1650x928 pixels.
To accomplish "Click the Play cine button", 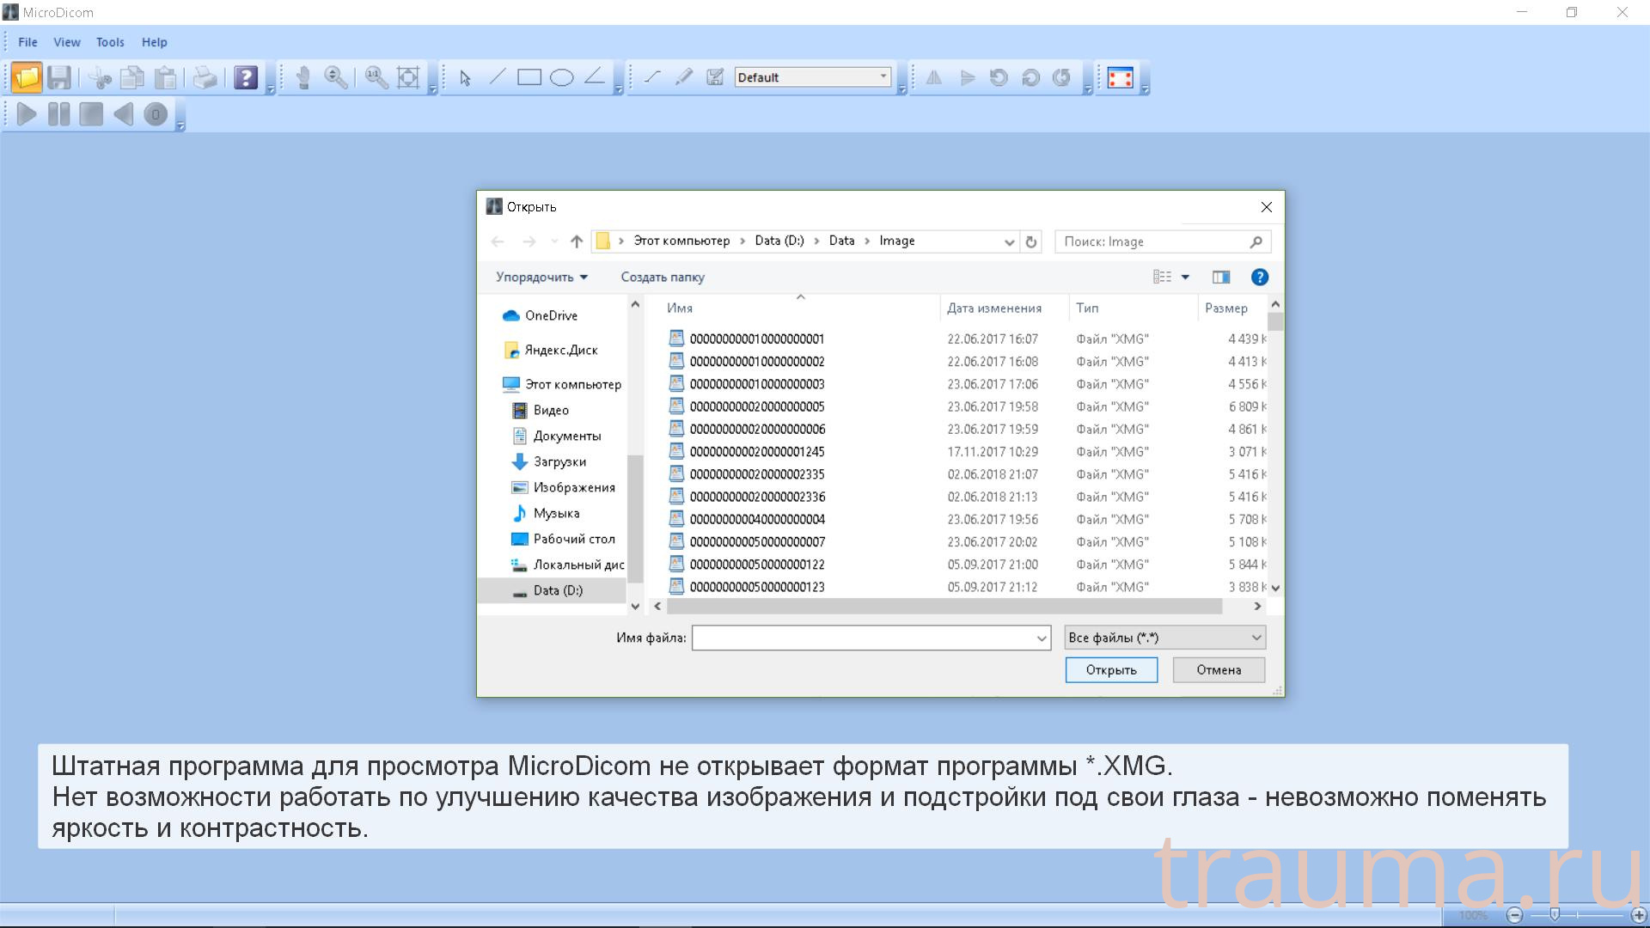I will pyautogui.click(x=27, y=114).
